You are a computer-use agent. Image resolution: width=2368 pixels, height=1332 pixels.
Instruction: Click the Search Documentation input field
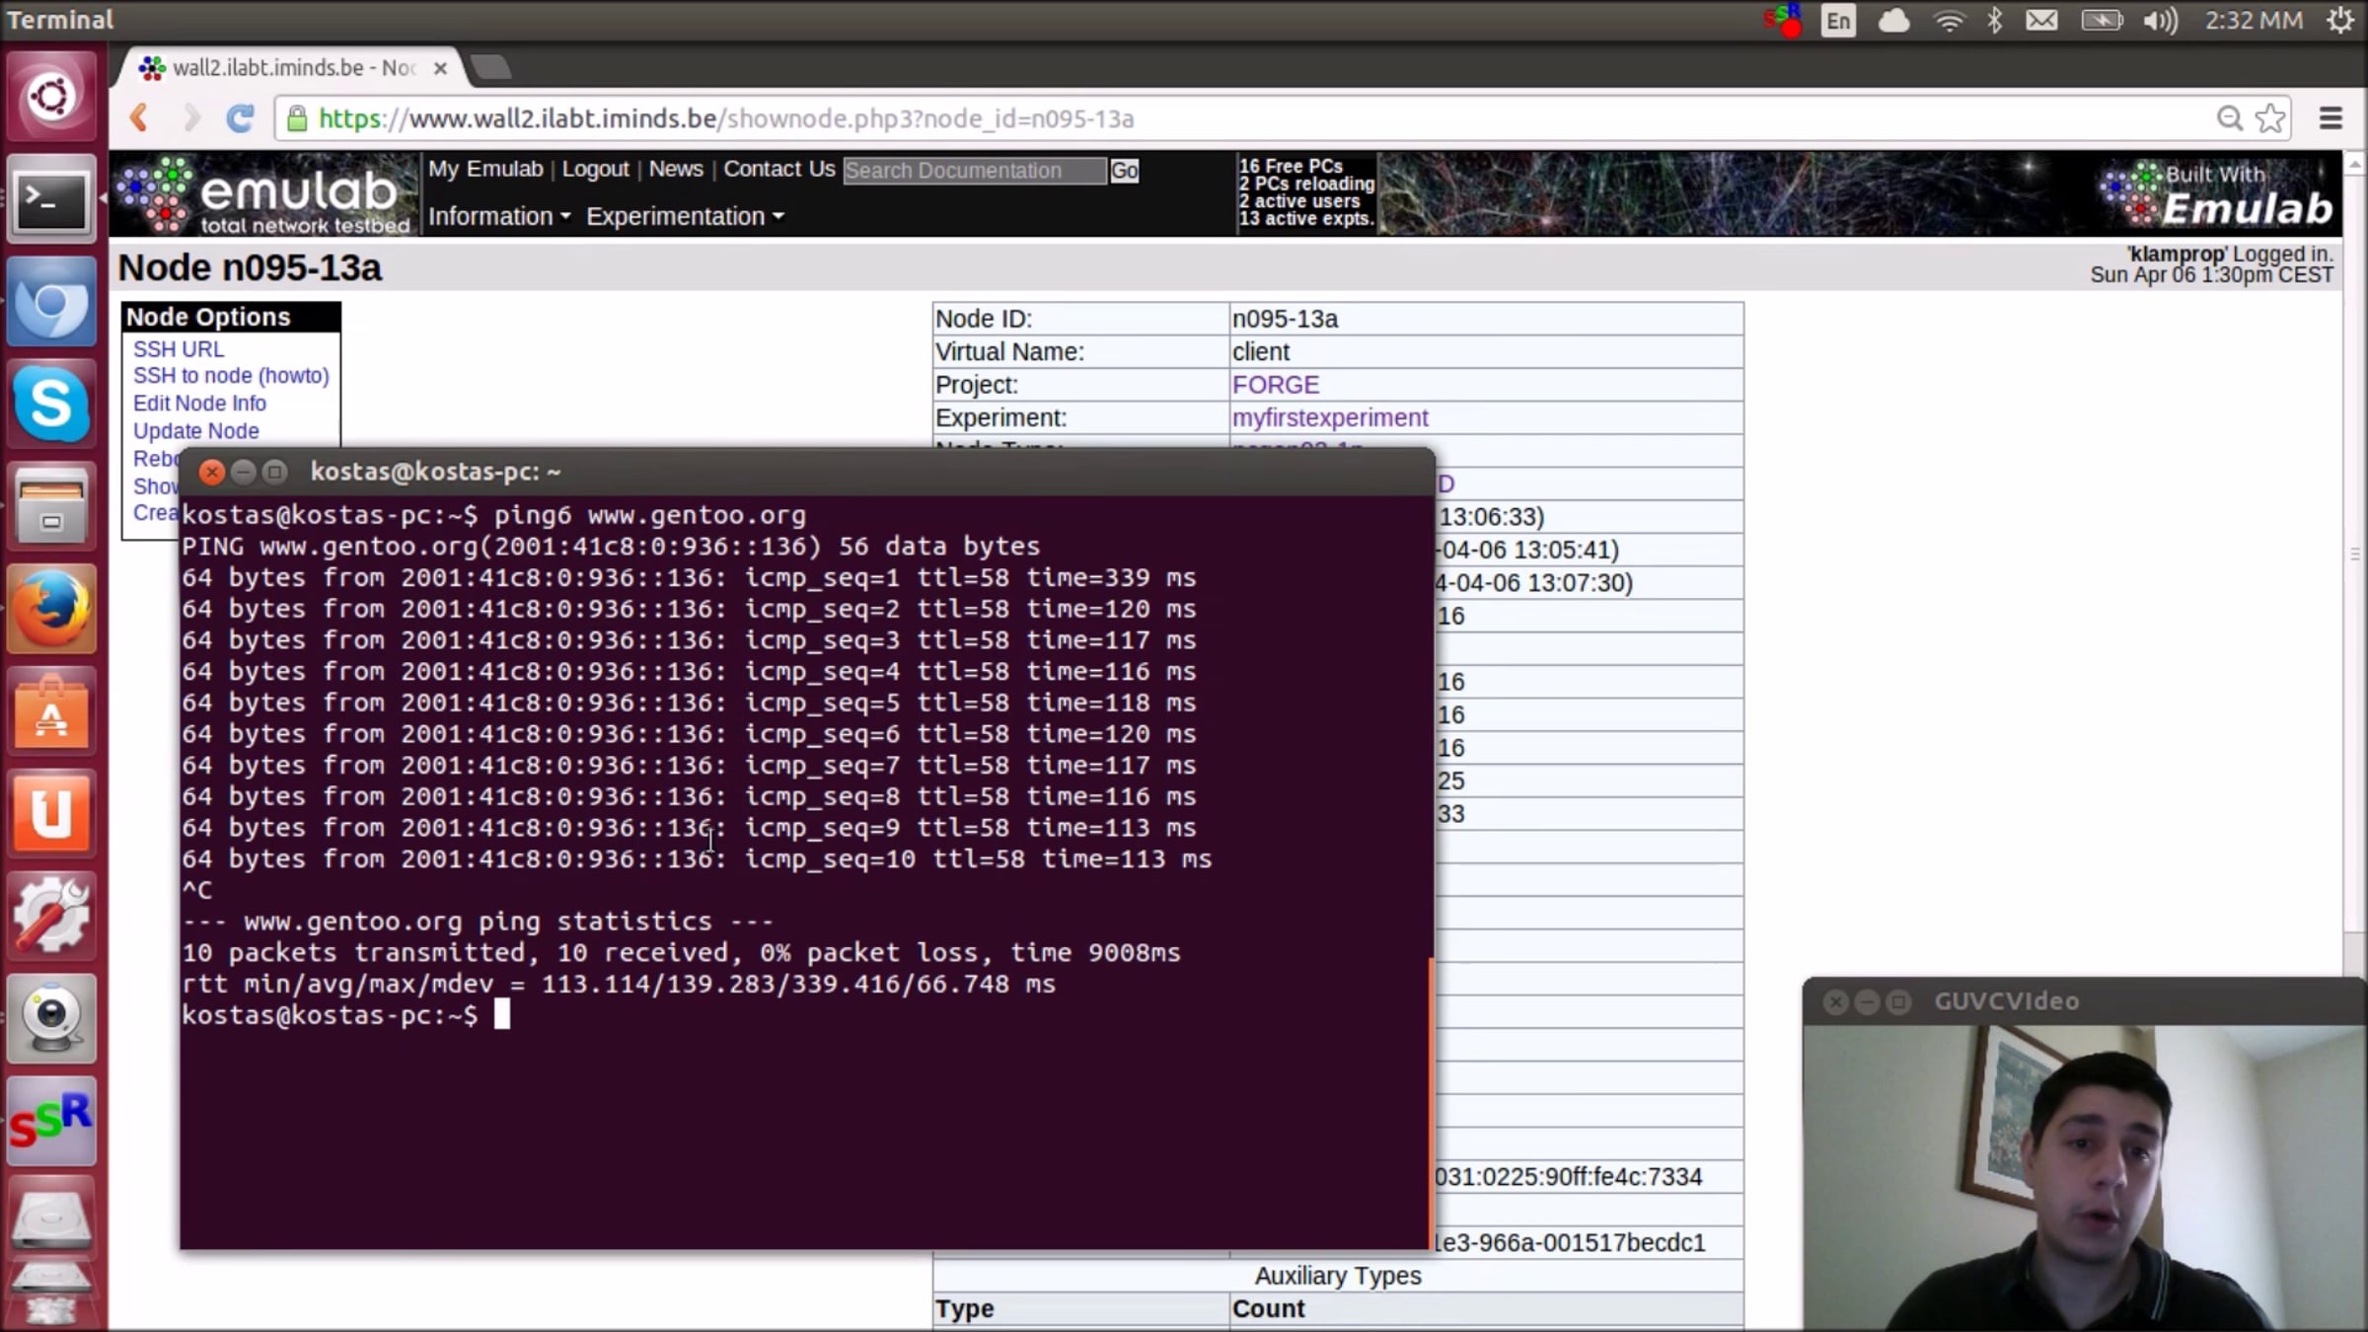pos(974,171)
